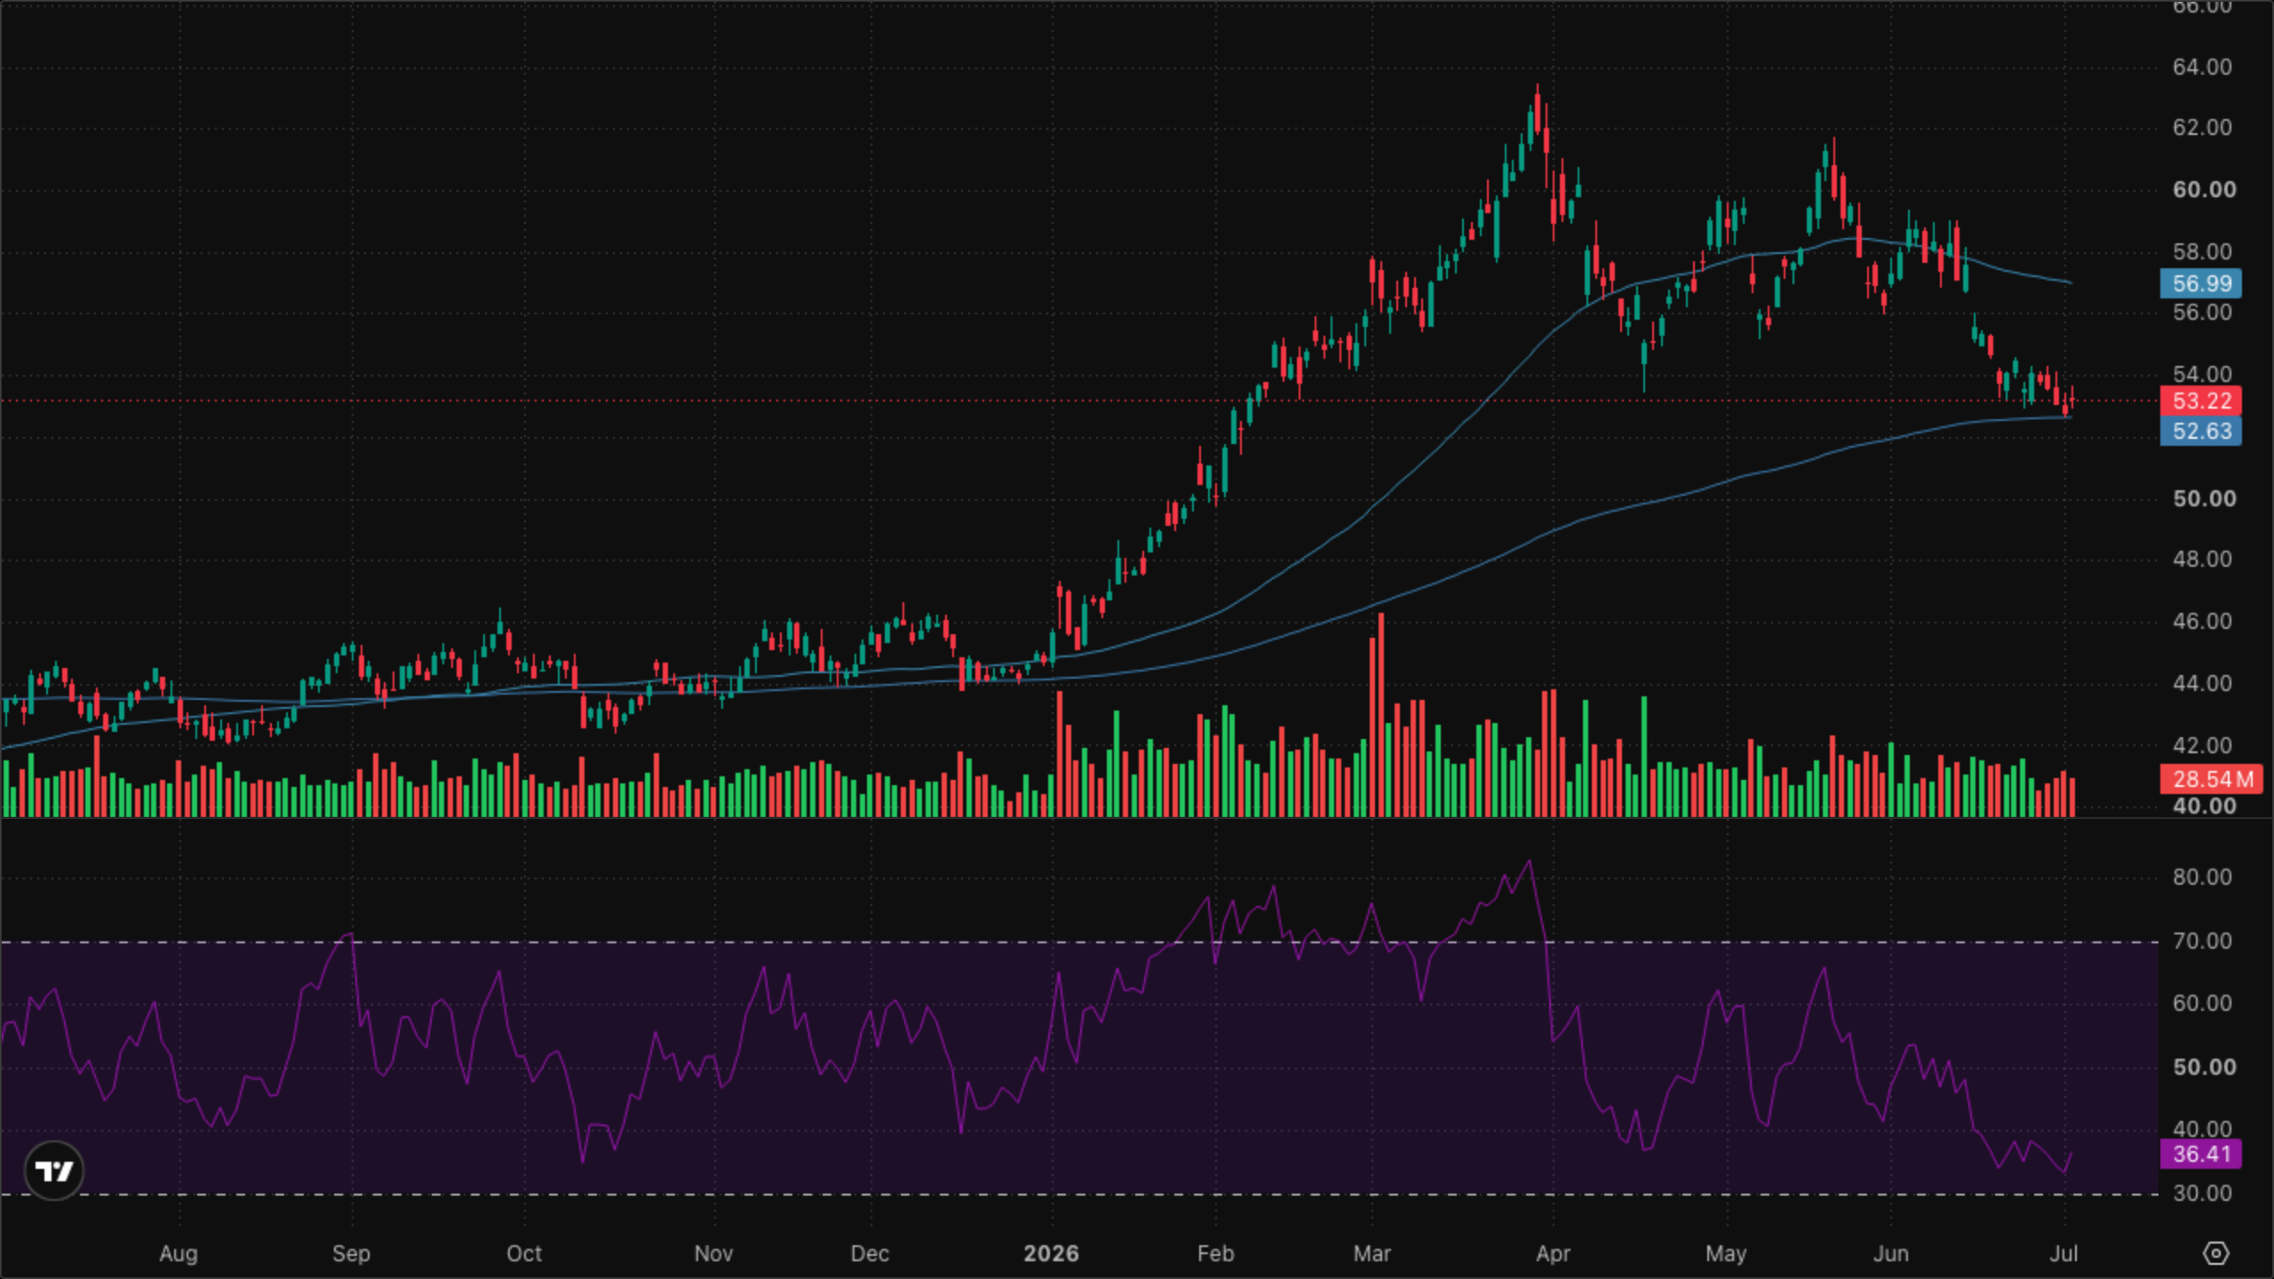Viewport: 2274px width, 1279px height.
Task: Click the 60.00 price scale label
Action: pyautogui.click(x=2204, y=189)
